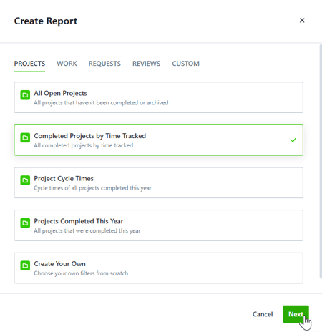Screen dimensions: 322x332
Task: Click 'All projects that haven't been completed or archived'
Action: coord(101,103)
